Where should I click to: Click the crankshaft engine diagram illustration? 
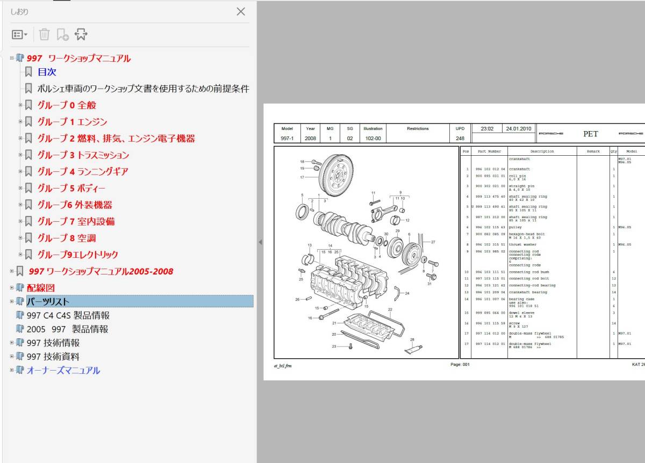point(366,252)
